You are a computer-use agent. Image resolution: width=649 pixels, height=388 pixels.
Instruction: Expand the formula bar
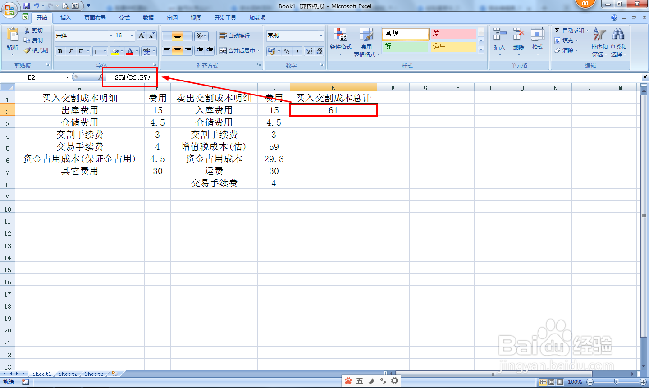pyautogui.click(x=645, y=77)
